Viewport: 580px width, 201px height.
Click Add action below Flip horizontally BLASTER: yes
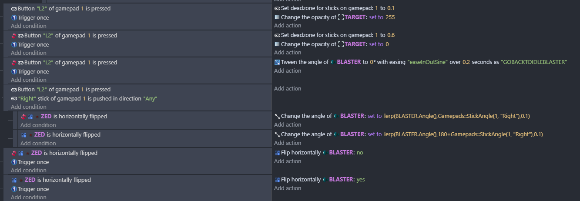click(288, 188)
